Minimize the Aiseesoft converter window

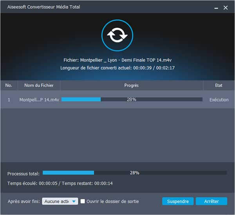click(x=216, y=7)
